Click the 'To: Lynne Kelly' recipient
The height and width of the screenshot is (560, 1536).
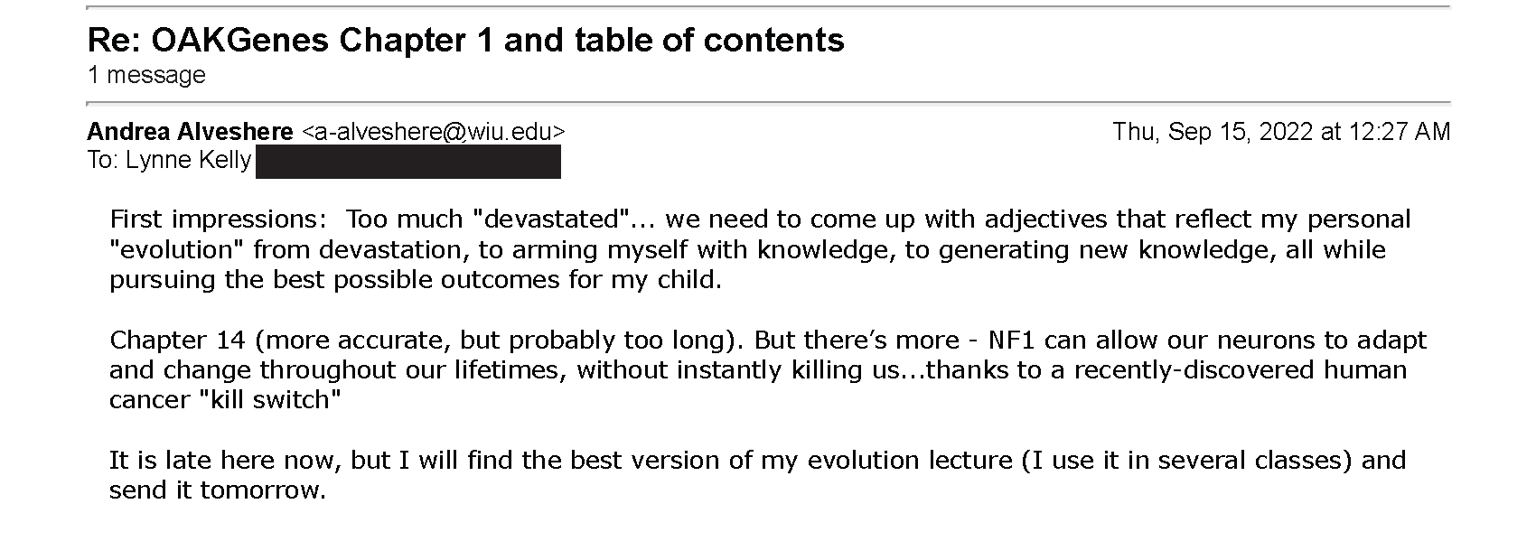(x=170, y=161)
